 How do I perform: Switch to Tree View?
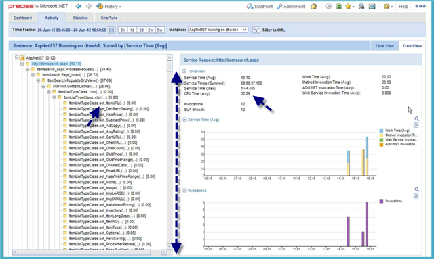pos(412,46)
